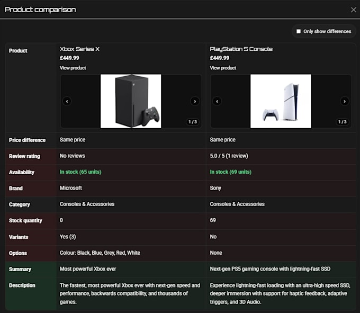Image resolution: width=360 pixels, height=313 pixels.
Task: Click the Options row label
Action: [17, 253]
